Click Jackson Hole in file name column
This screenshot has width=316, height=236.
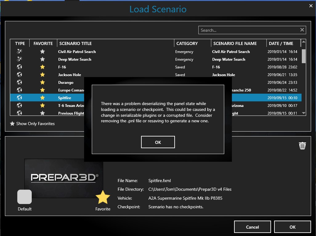224,75
